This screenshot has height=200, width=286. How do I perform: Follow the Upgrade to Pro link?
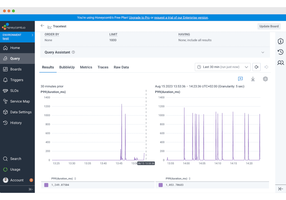coord(139,18)
